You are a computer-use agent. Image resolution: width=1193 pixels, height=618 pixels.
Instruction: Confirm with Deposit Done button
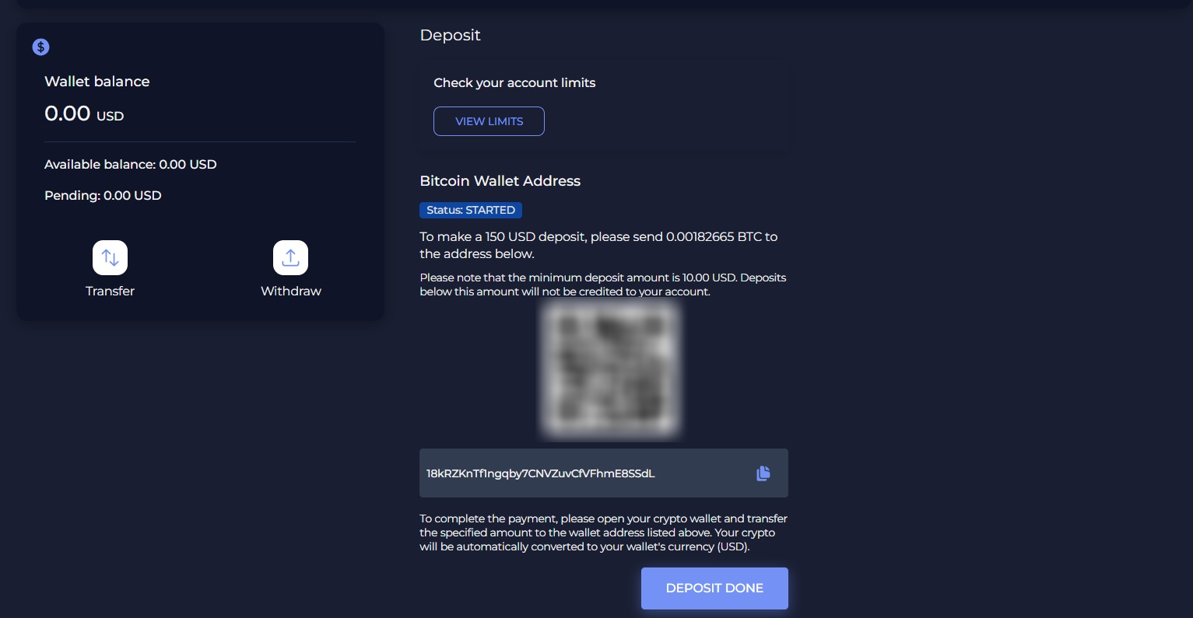coord(714,588)
